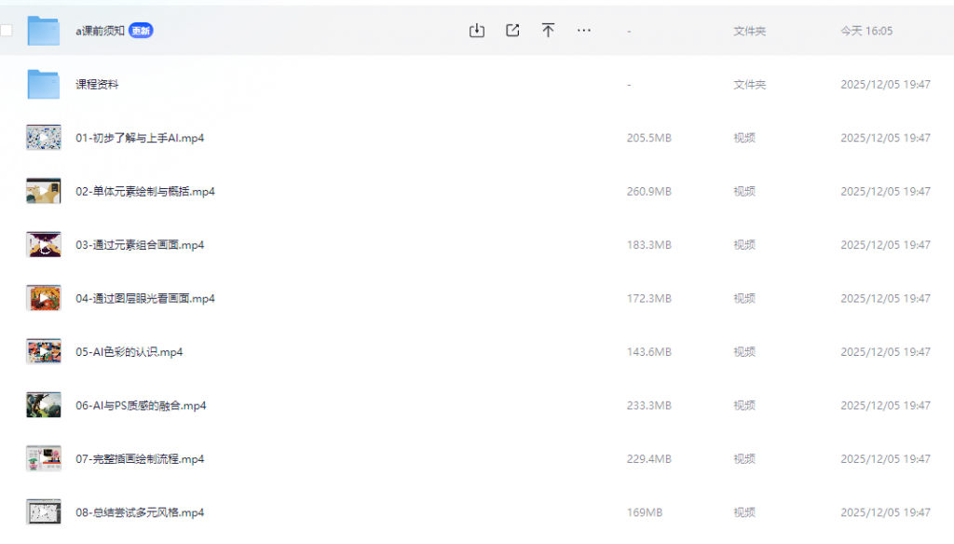Open the 08-总结尝试多元风格.mp4 thumbnail
Image resolution: width=954 pixels, height=544 pixels.
(44, 512)
